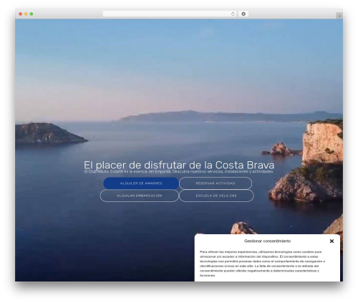Select ALQUILAR EMBARCACIÓN button
This screenshot has width=358, height=303.
point(140,196)
